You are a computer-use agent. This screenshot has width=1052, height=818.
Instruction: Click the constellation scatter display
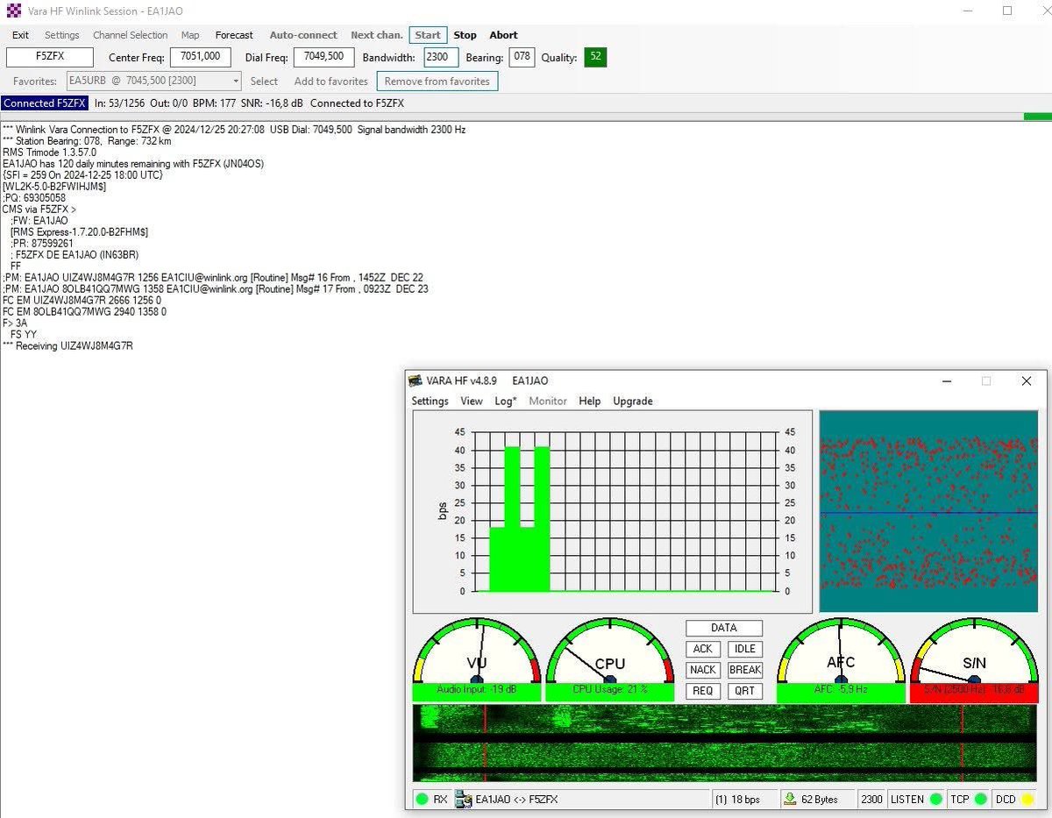[928, 512]
